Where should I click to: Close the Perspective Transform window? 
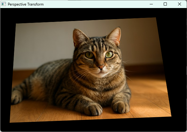click(180, 4)
